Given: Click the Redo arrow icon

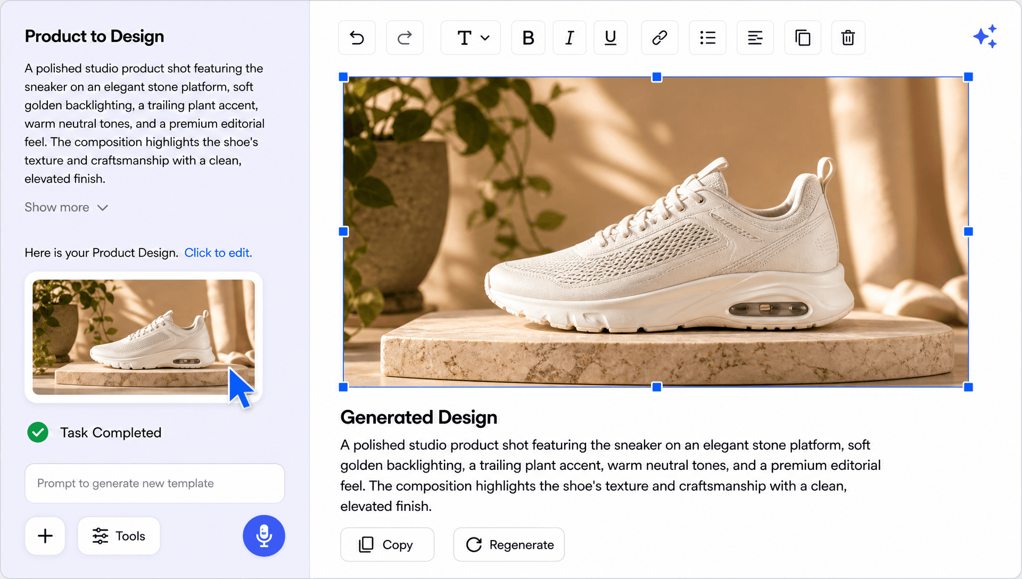Looking at the screenshot, I should click(x=405, y=38).
